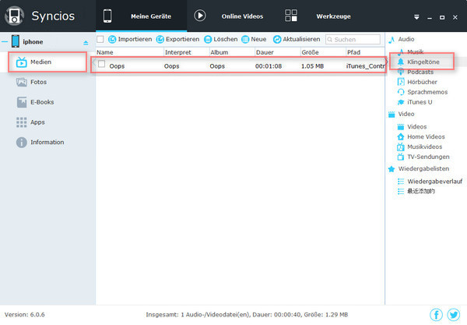This screenshot has height=325, width=467.
Task: Open the title bar dropdown menu arrow
Action: 416,16
